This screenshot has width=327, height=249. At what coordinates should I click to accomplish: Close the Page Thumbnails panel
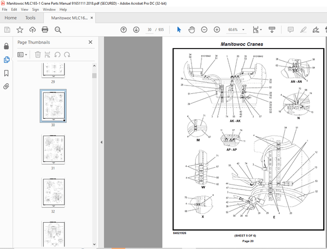point(90,42)
